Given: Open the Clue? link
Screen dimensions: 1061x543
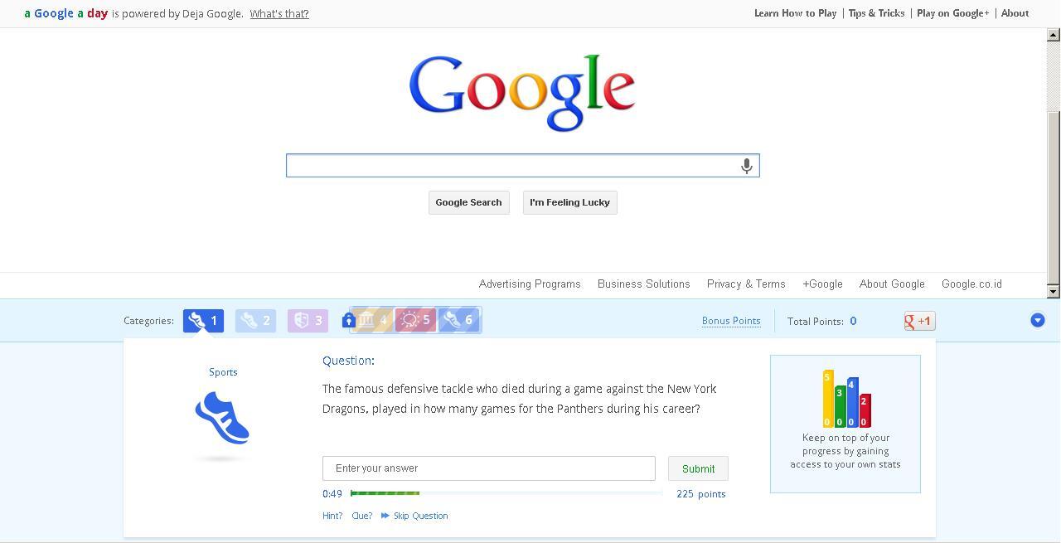Looking at the screenshot, I should click(x=362, y=516).
